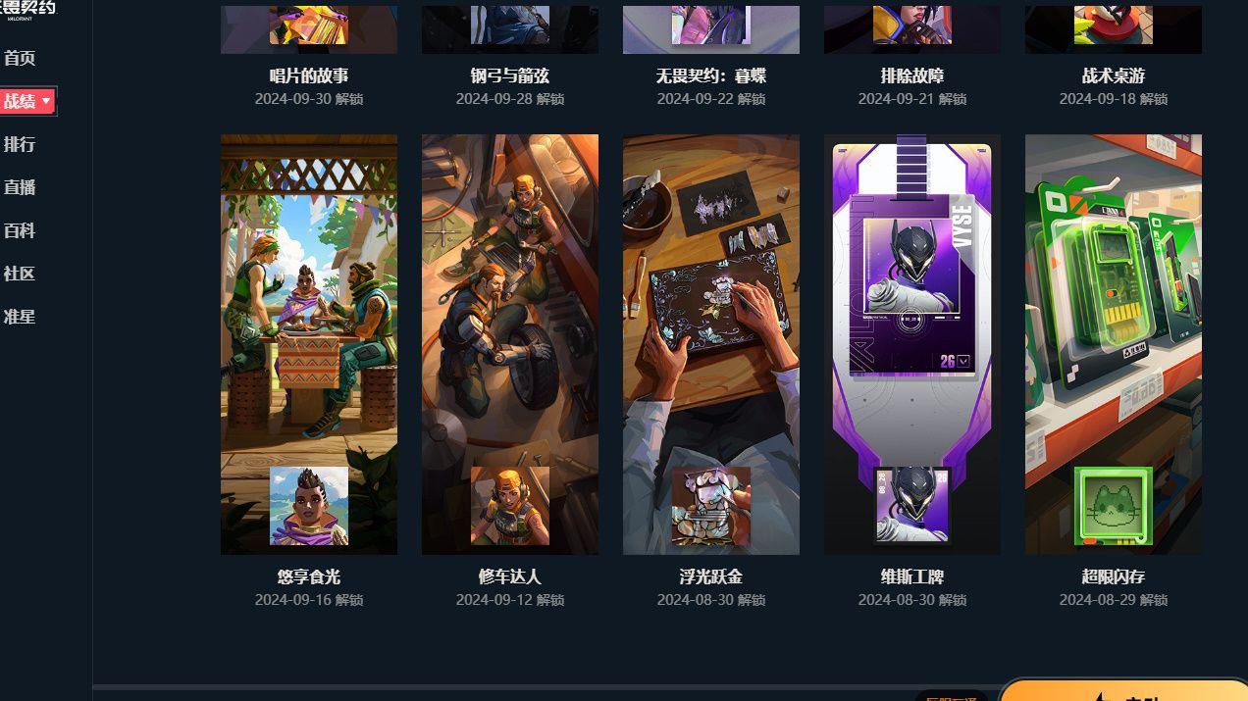Click the small icon above 唱片的故事

[309, 25]
